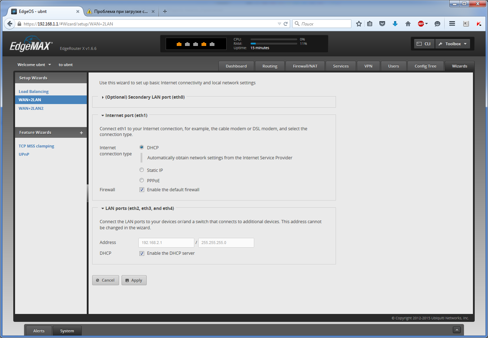
Task: Go to browser home page icon
Action: point(408,24)
